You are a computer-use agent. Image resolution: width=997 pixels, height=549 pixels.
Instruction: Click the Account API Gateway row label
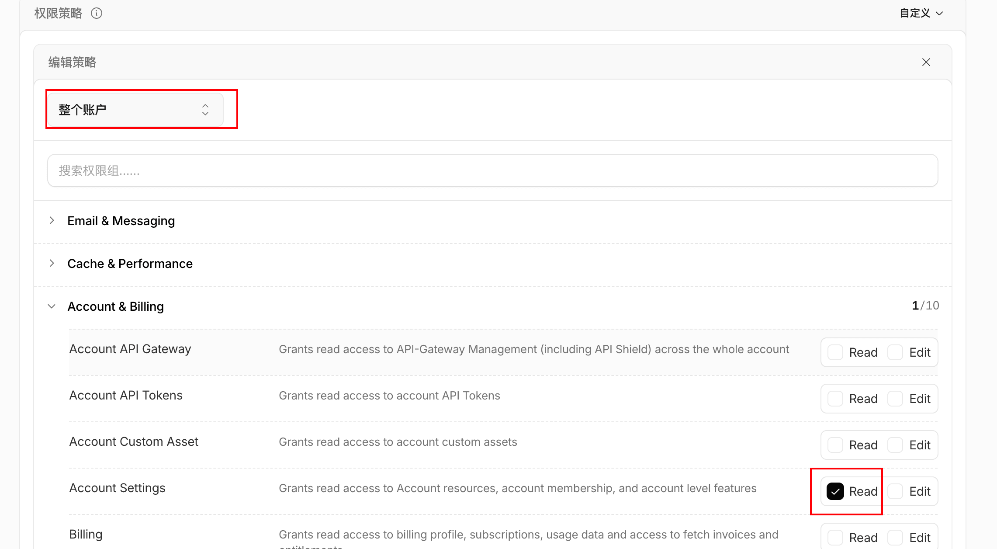(x=130, y=349)
